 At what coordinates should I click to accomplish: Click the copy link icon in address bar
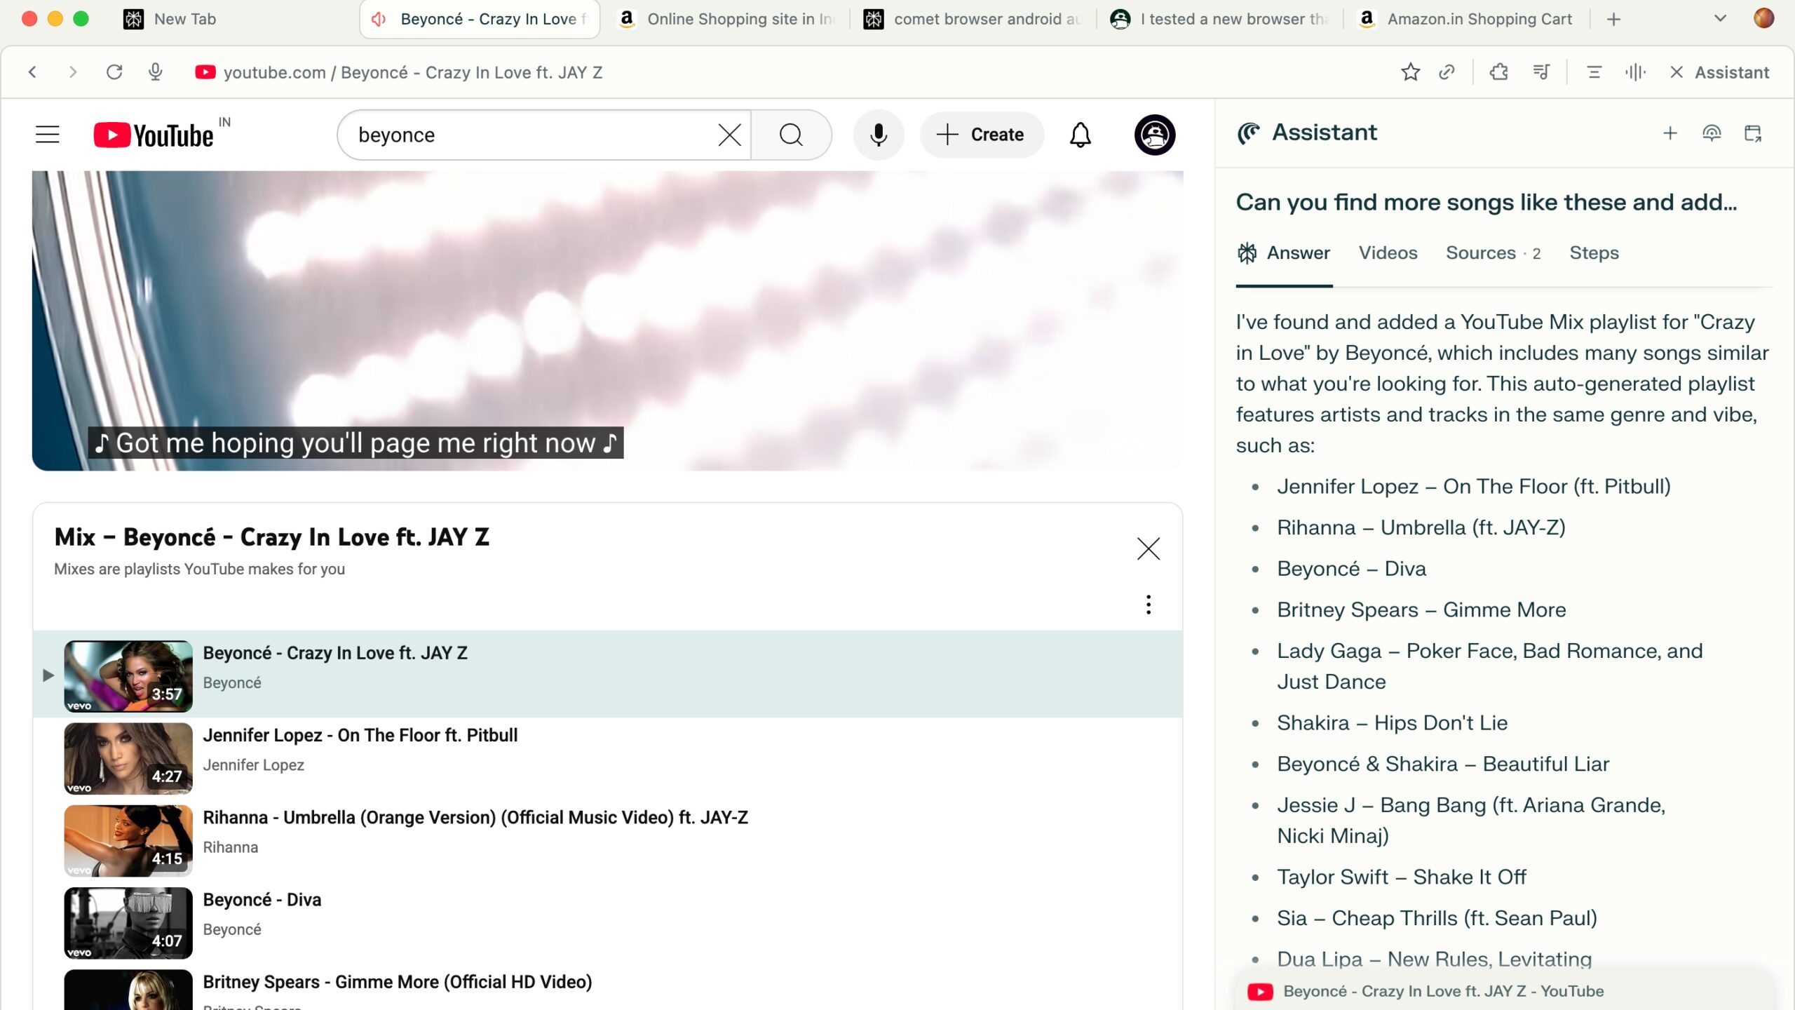tap(1447, 72)
